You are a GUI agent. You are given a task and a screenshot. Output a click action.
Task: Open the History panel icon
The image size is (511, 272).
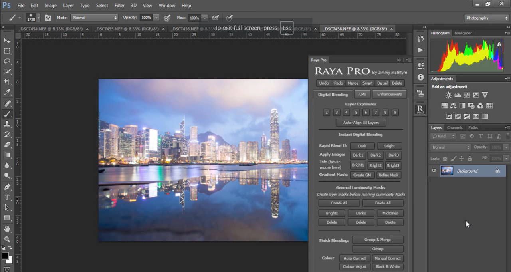420,39
